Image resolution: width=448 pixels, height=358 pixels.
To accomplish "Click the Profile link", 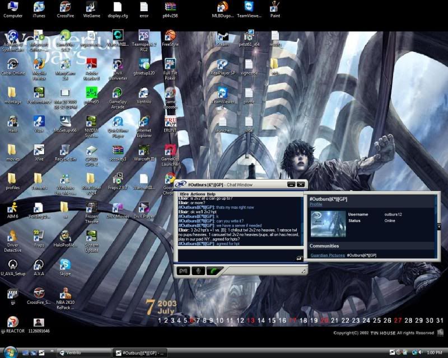I will pos(316,205).
